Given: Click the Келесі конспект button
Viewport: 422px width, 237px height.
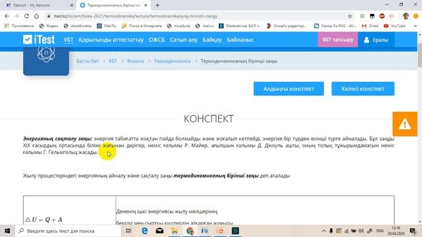Looking at the screenshot, I should [363, 89].
